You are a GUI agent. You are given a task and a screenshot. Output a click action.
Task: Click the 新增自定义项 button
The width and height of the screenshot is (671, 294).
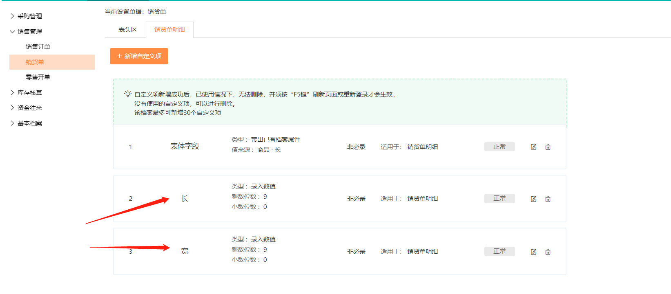(139, 56)
